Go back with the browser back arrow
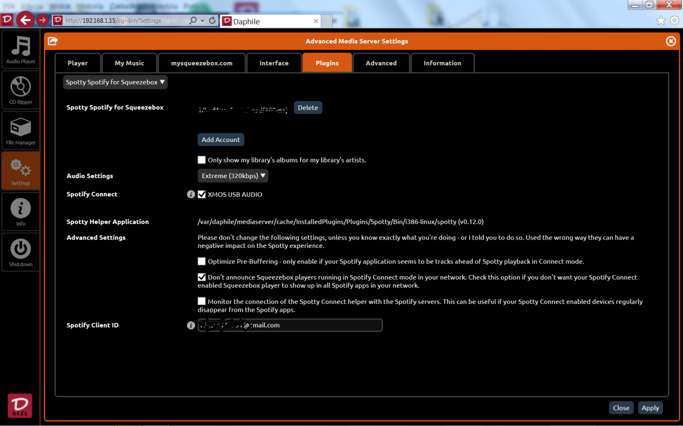The width and height of the screenshot is (683, 426). (x=25, y=20)
